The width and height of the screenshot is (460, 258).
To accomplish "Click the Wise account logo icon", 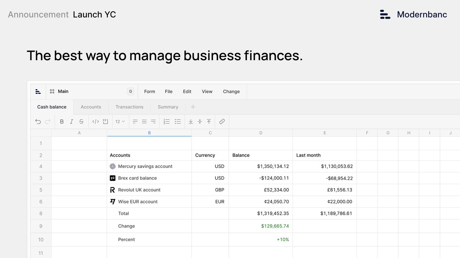I will [x=113, y=202].
